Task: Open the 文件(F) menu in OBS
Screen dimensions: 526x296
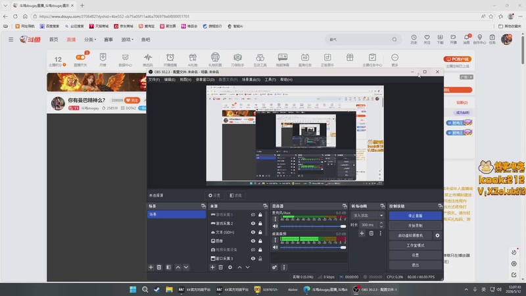Action: pyautogui.click(x=154, y=80)
